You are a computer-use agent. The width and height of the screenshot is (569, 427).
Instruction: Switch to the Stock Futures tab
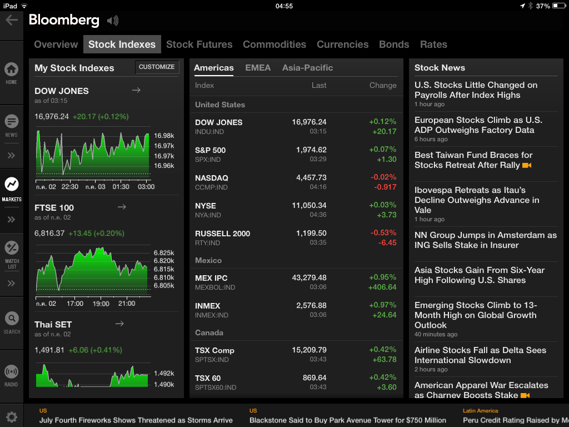point(199,44)
